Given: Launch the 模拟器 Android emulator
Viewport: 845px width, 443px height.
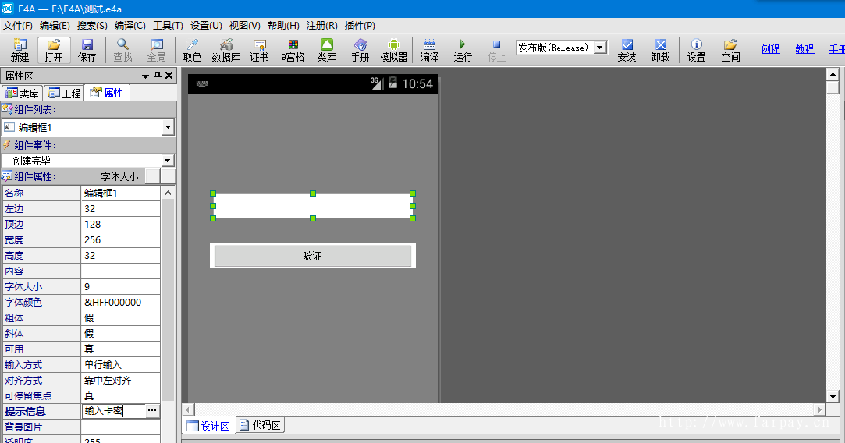Looking at the screenshot, I should 393,50.
